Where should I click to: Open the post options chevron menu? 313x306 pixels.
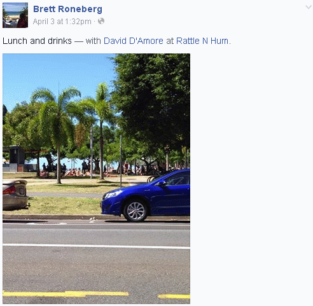pos(309,7)
